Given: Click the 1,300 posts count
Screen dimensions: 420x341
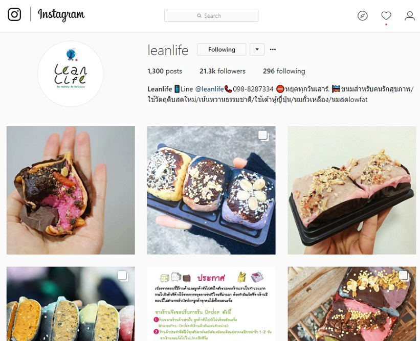Looking at the screenshot, I should click(x=164, y=71).
